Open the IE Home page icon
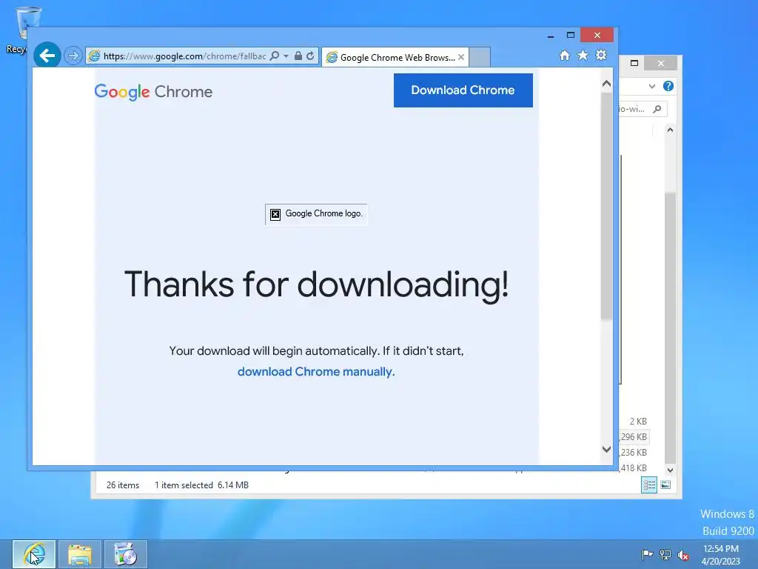 565,55
